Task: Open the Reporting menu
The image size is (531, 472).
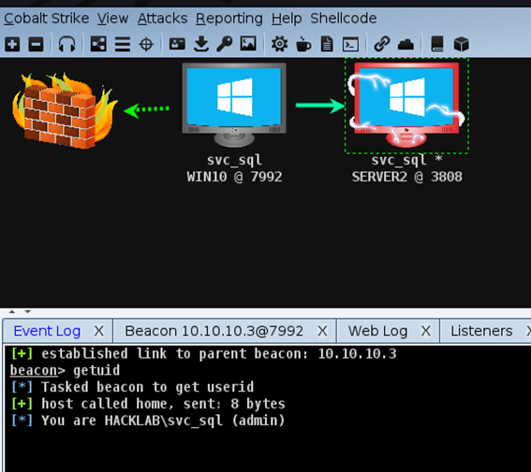Action: 229,19
